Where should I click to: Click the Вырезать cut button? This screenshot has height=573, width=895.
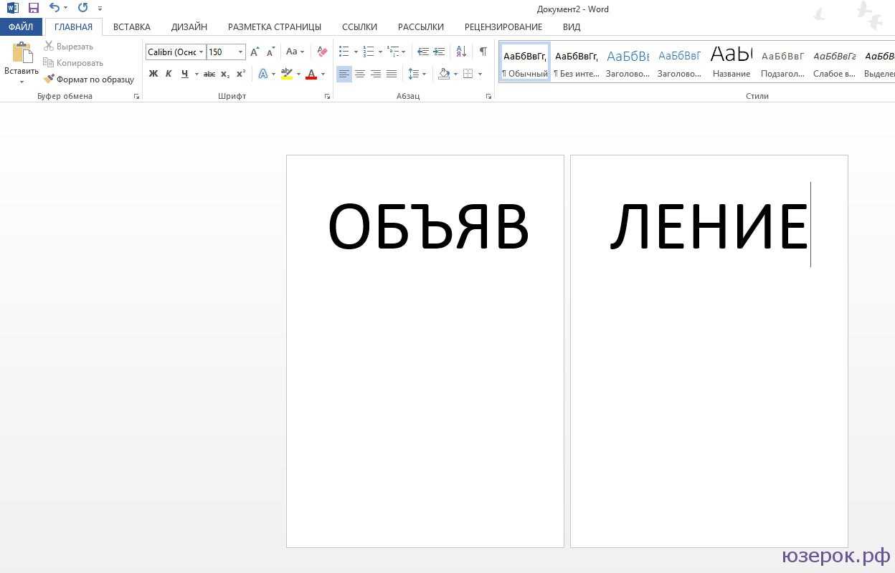[x=69, y=47]
